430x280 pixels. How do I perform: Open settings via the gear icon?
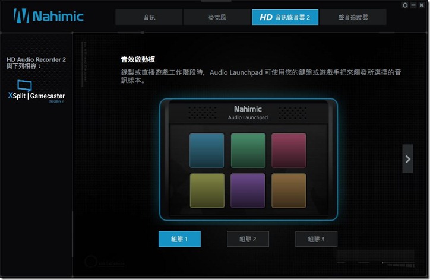click(405, 5)
